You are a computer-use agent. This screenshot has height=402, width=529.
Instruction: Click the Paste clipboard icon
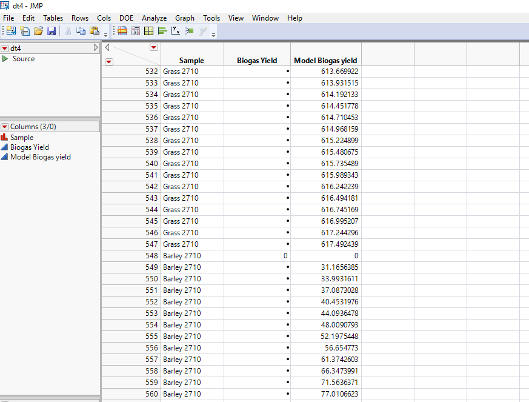tap(95, 31)
